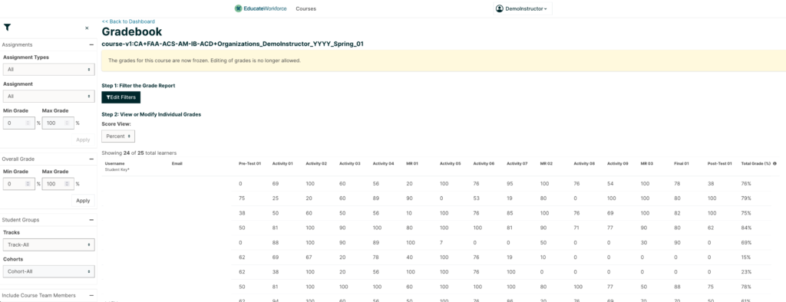This screenshot has height=302, width=786.
Task: Click the EducateWorkforce logo
Action: click(261, 8)
